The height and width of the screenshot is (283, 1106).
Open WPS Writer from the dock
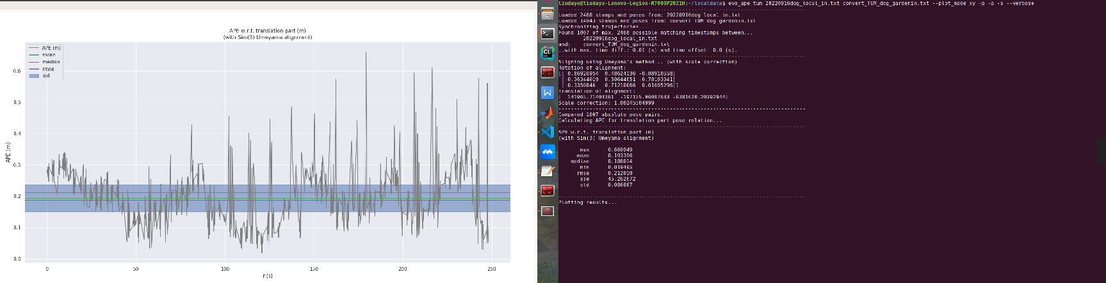pos(548,93)
